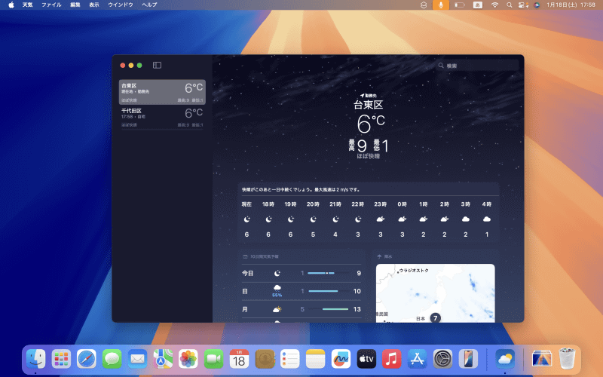
Task: Click the 4時 hourly forecast column
Action: (x=487, y=219)
